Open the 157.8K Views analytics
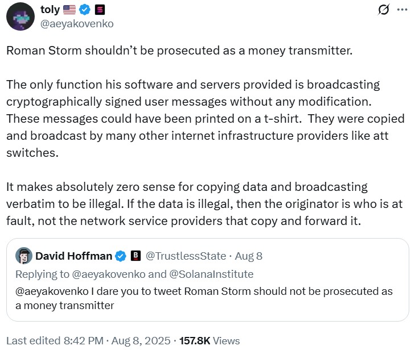The height and width of the screenshot is (350, 411). [209, 341]
